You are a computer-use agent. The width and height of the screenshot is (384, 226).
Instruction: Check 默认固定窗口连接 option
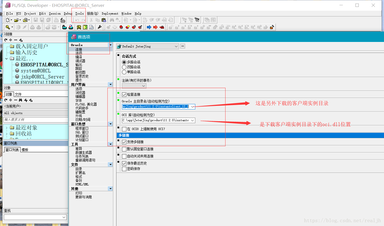pos(124,149)
